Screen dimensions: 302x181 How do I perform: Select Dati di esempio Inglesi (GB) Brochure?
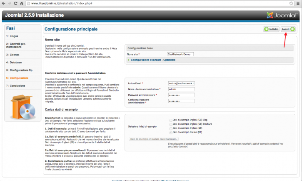tap(171, 124)
